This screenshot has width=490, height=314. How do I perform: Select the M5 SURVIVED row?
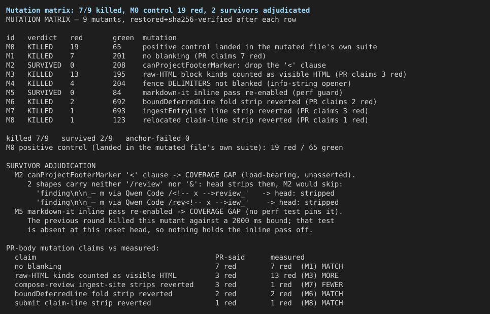(x=174, y=93)
